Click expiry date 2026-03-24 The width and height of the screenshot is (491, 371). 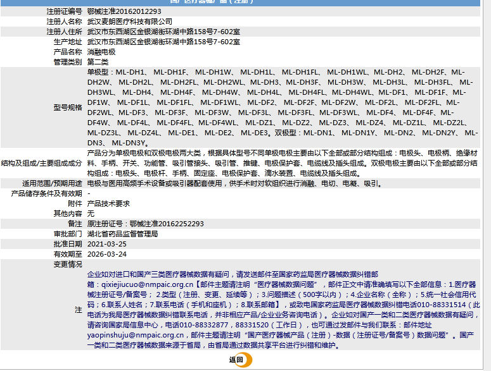pos(107,254)
